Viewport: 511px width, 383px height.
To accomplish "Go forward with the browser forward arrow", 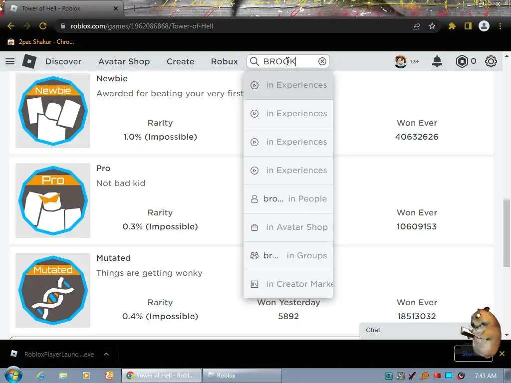I will click(27, 26).
